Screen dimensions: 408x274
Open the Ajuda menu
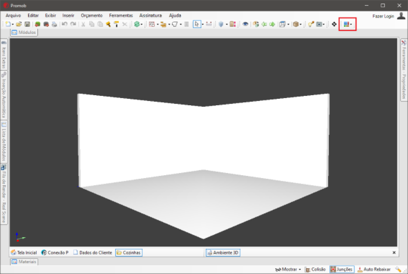(175, 15)
